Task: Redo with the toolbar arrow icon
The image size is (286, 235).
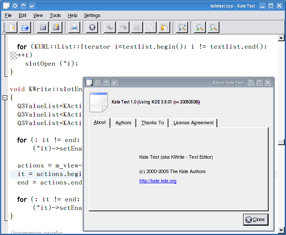Action: click(123, 28)
